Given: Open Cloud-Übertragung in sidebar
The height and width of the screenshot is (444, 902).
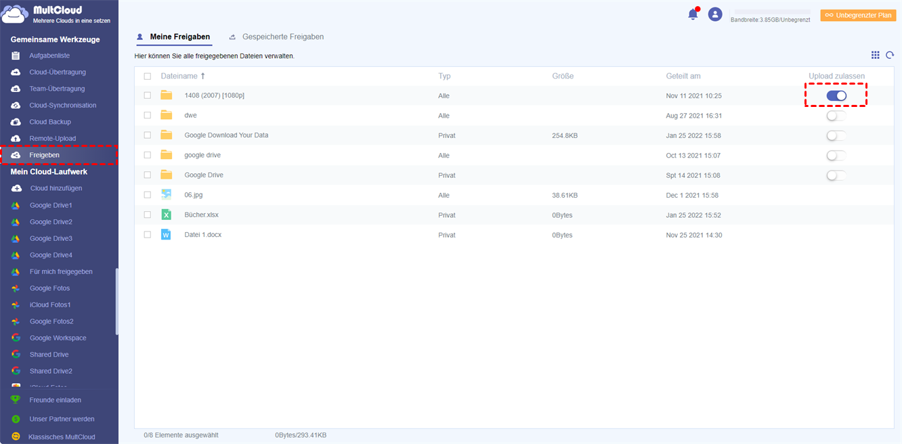Looking at the screenshot, I should click(58, 72).
